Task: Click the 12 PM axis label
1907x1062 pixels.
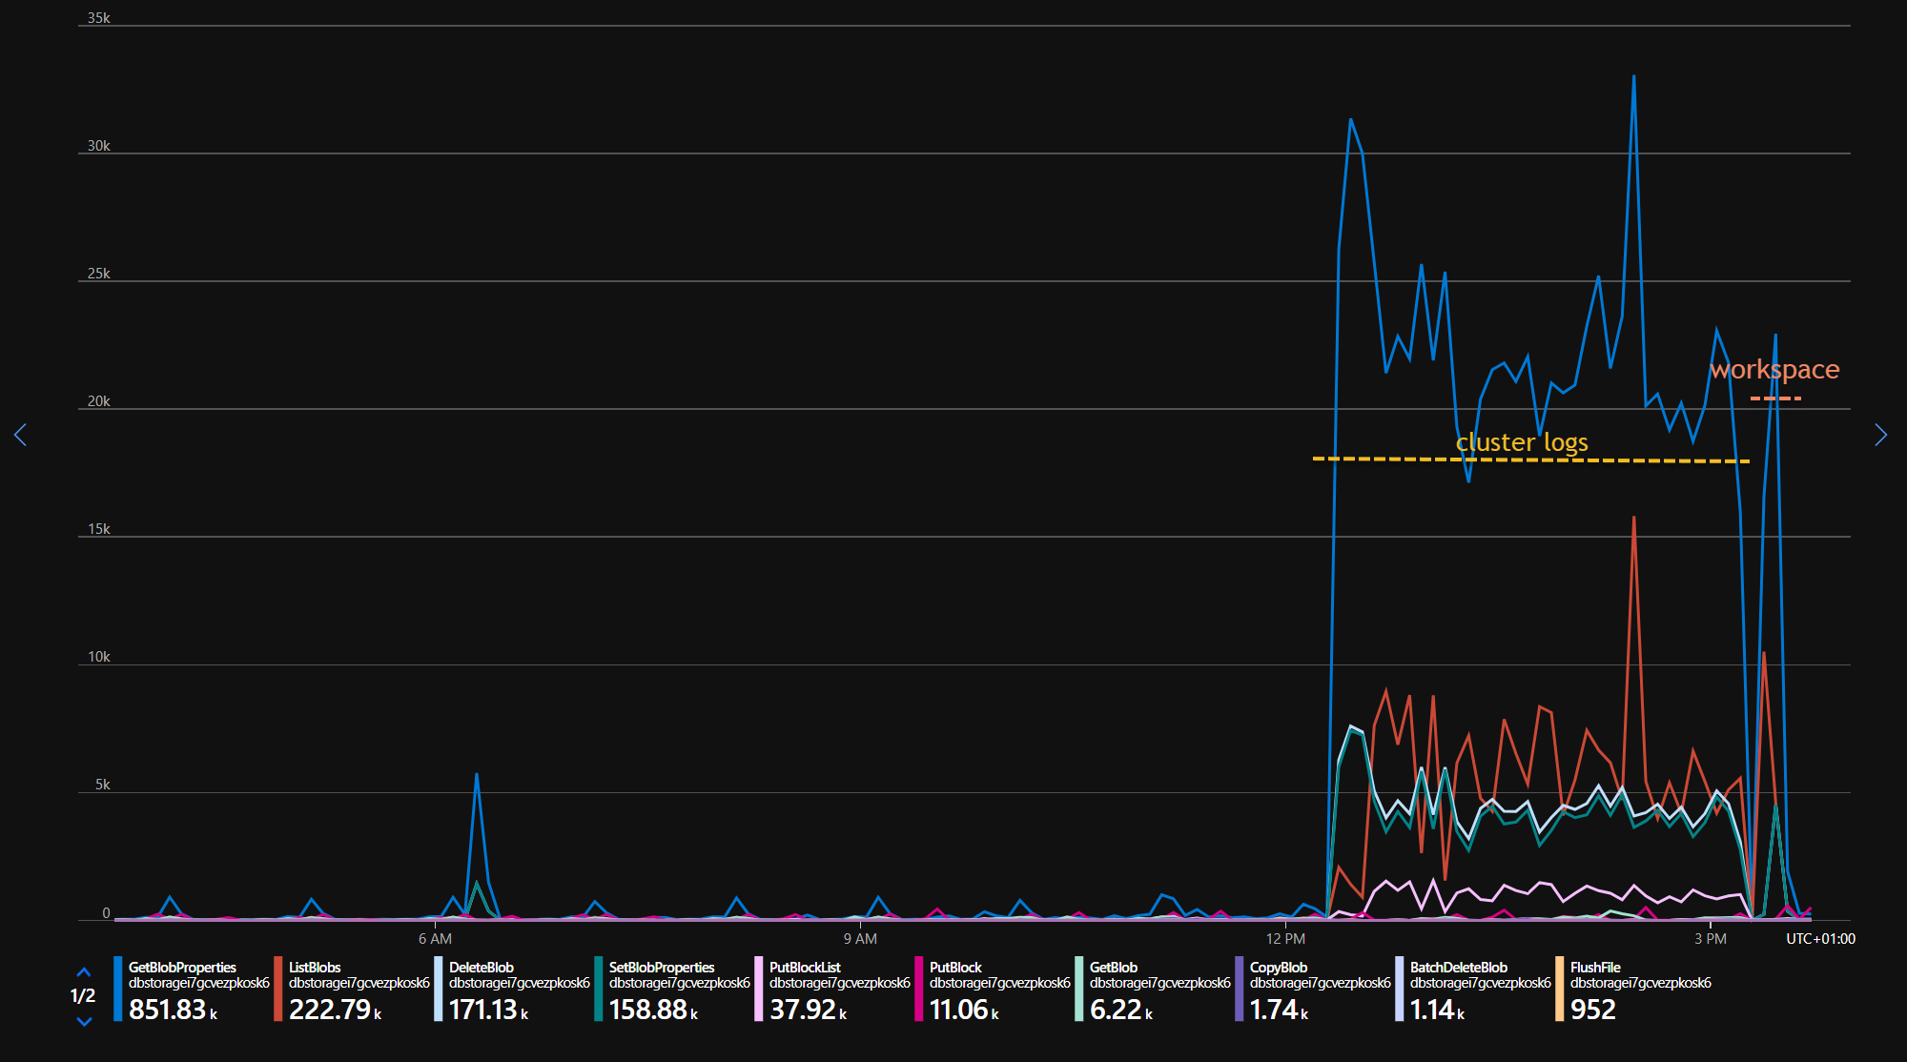Action: [1285, 939]
